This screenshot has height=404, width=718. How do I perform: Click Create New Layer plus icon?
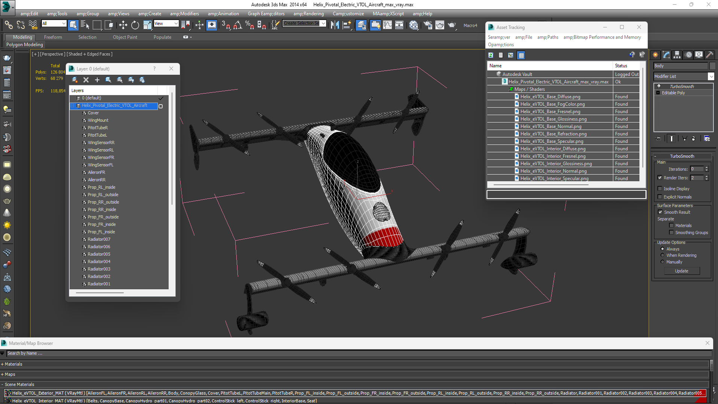[x=97, y=80]
